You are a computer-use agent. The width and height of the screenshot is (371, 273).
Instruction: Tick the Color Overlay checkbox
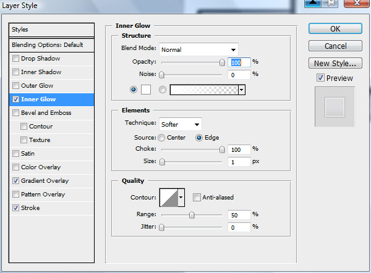pos(15,167)
